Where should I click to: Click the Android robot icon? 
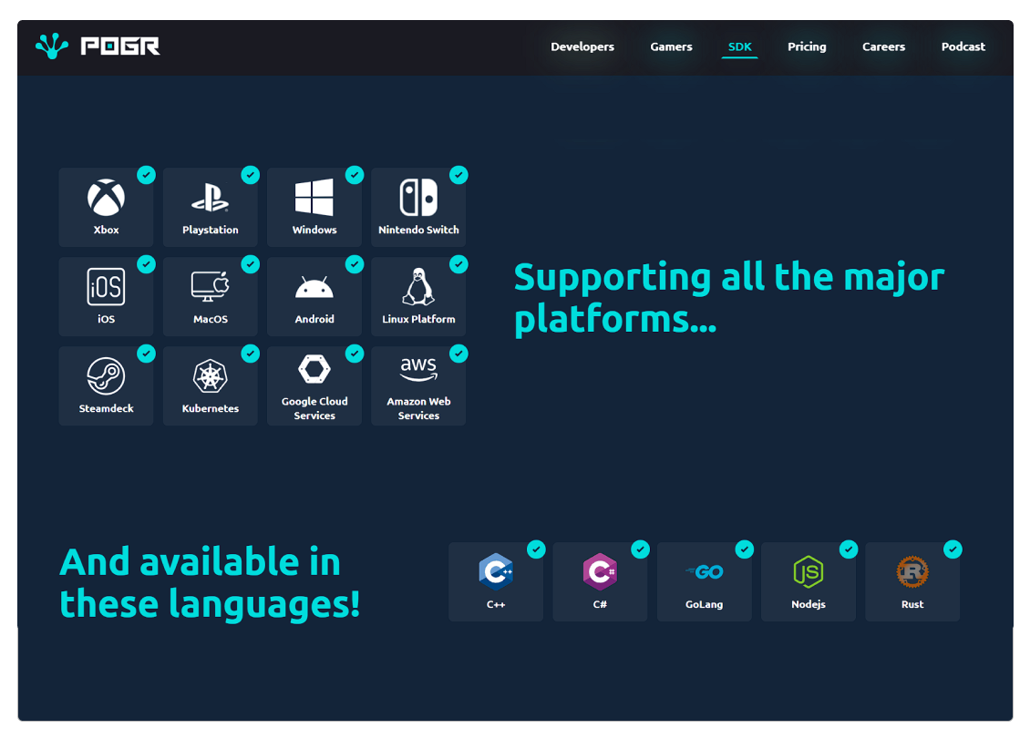tap(314, 288)
